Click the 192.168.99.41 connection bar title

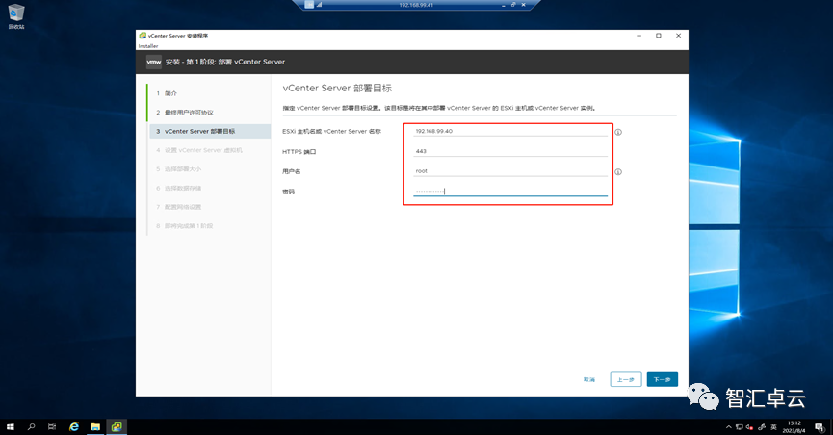tap(416, 5)
